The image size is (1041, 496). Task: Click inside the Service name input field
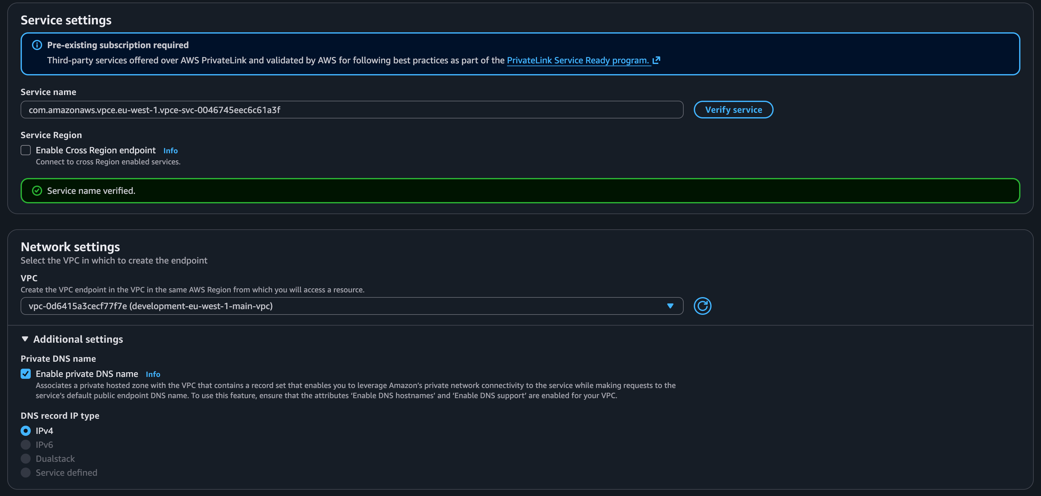coord(352,110)
